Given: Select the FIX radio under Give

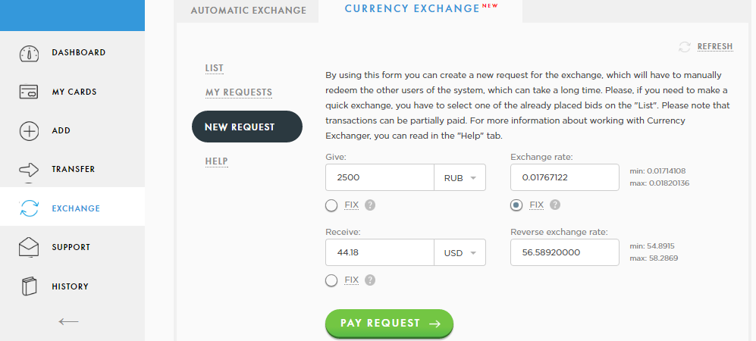Looking at the screenshot, I should (x=331, y=205).
